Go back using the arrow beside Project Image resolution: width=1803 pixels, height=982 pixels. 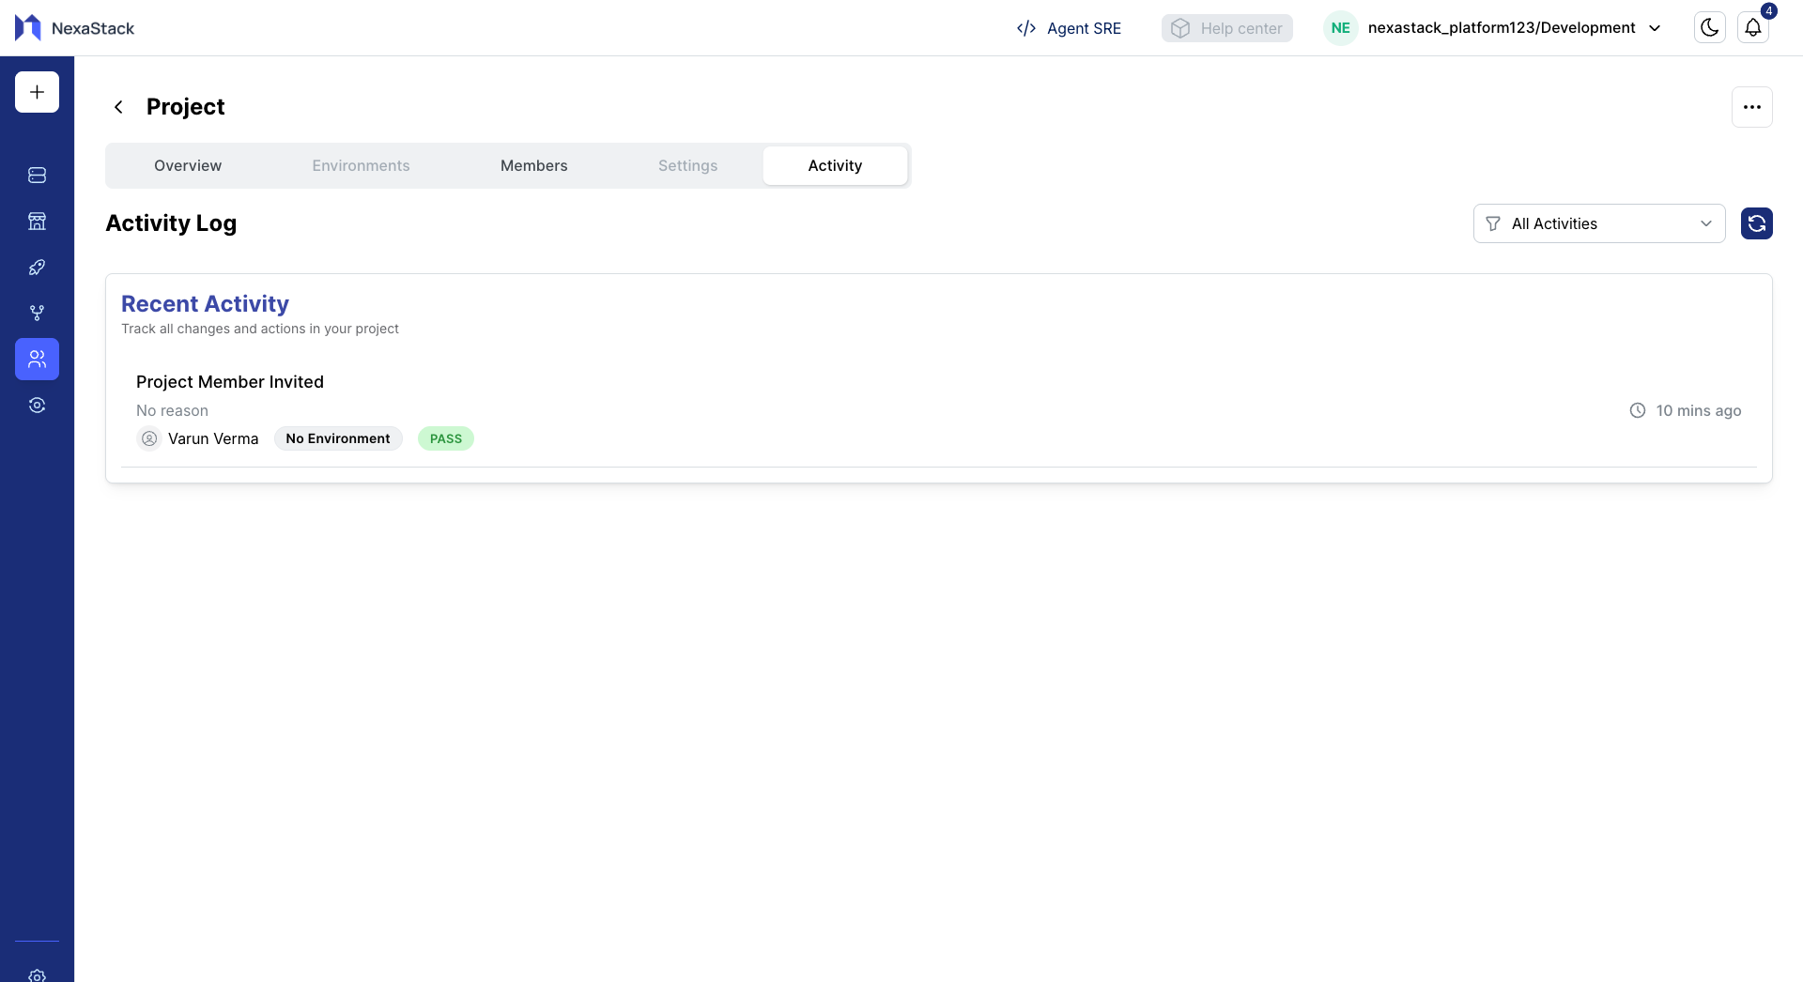(x=118, y=107)
